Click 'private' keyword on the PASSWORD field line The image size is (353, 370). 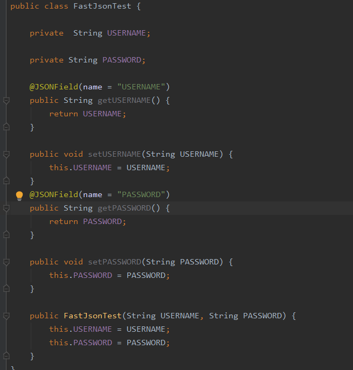click(46, 60)
